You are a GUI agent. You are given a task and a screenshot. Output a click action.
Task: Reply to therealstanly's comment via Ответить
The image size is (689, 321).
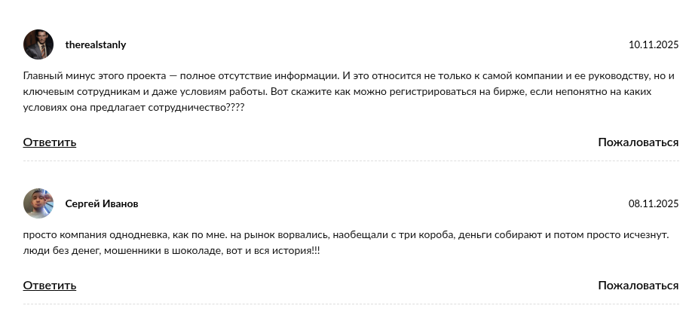click(50, 142)
